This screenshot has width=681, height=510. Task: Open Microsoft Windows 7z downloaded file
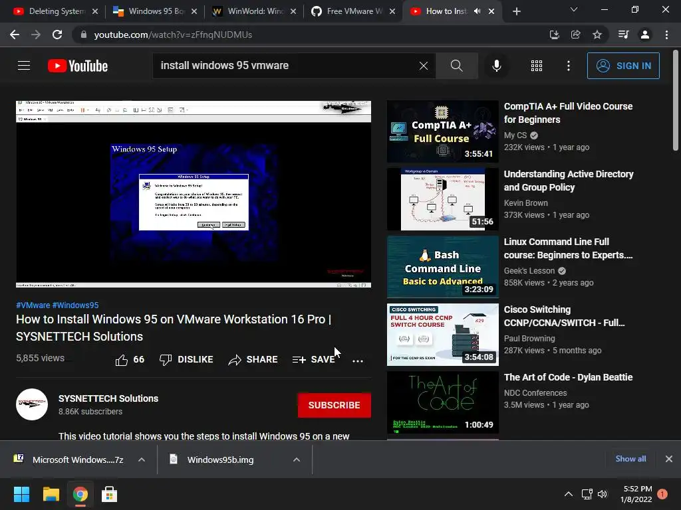tap(78, 460)
